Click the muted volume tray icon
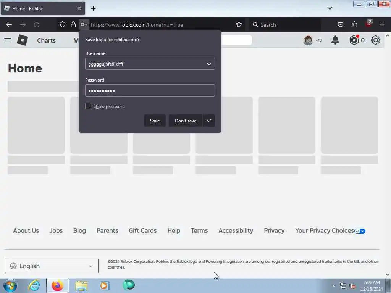Image resolution: width=391 pixels, height=293 pixels. click(x=352, y=286)
